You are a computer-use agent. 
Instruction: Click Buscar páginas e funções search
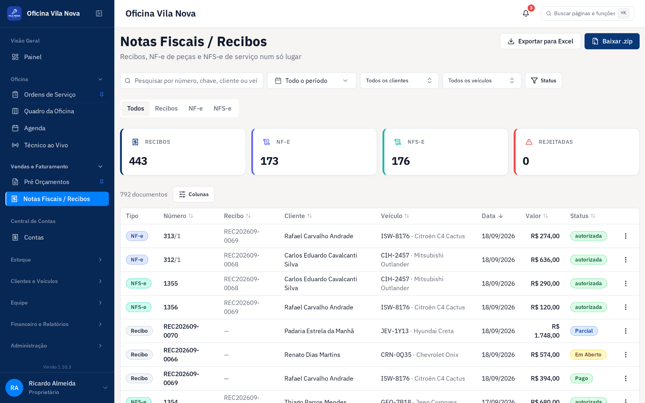(x=587, y=13)
